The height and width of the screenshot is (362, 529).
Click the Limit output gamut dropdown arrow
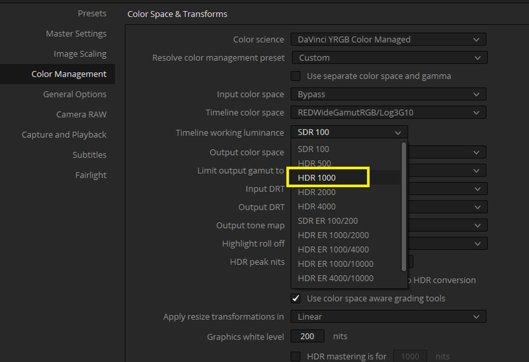tap(476, 171)
